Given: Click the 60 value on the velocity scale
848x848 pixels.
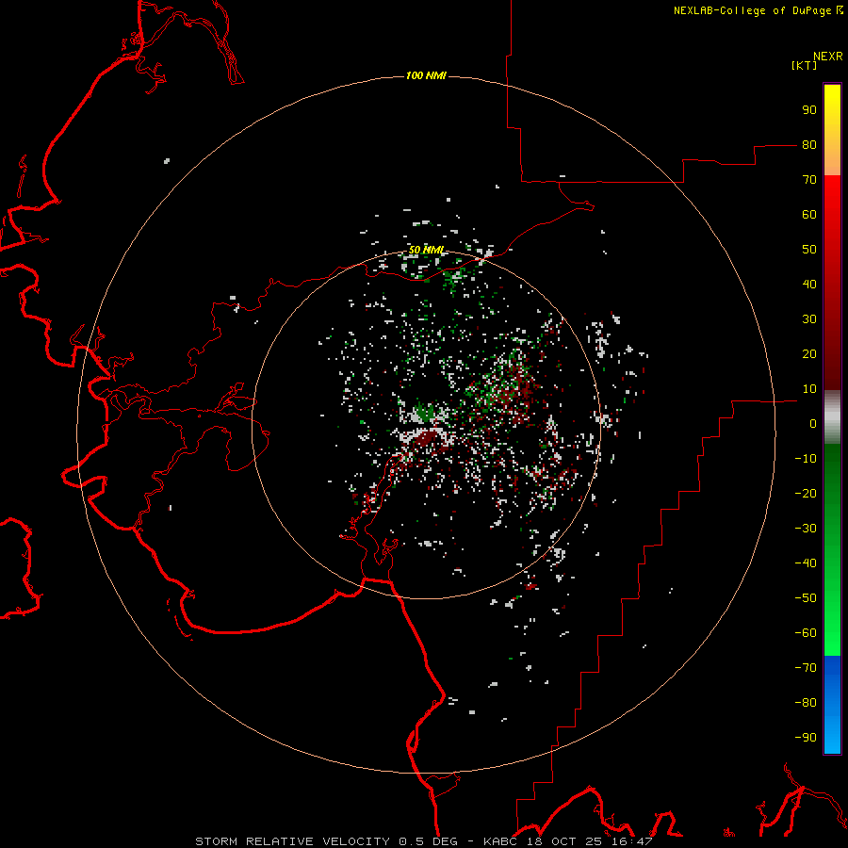Looking at the screenshot, I should [809, 214].
